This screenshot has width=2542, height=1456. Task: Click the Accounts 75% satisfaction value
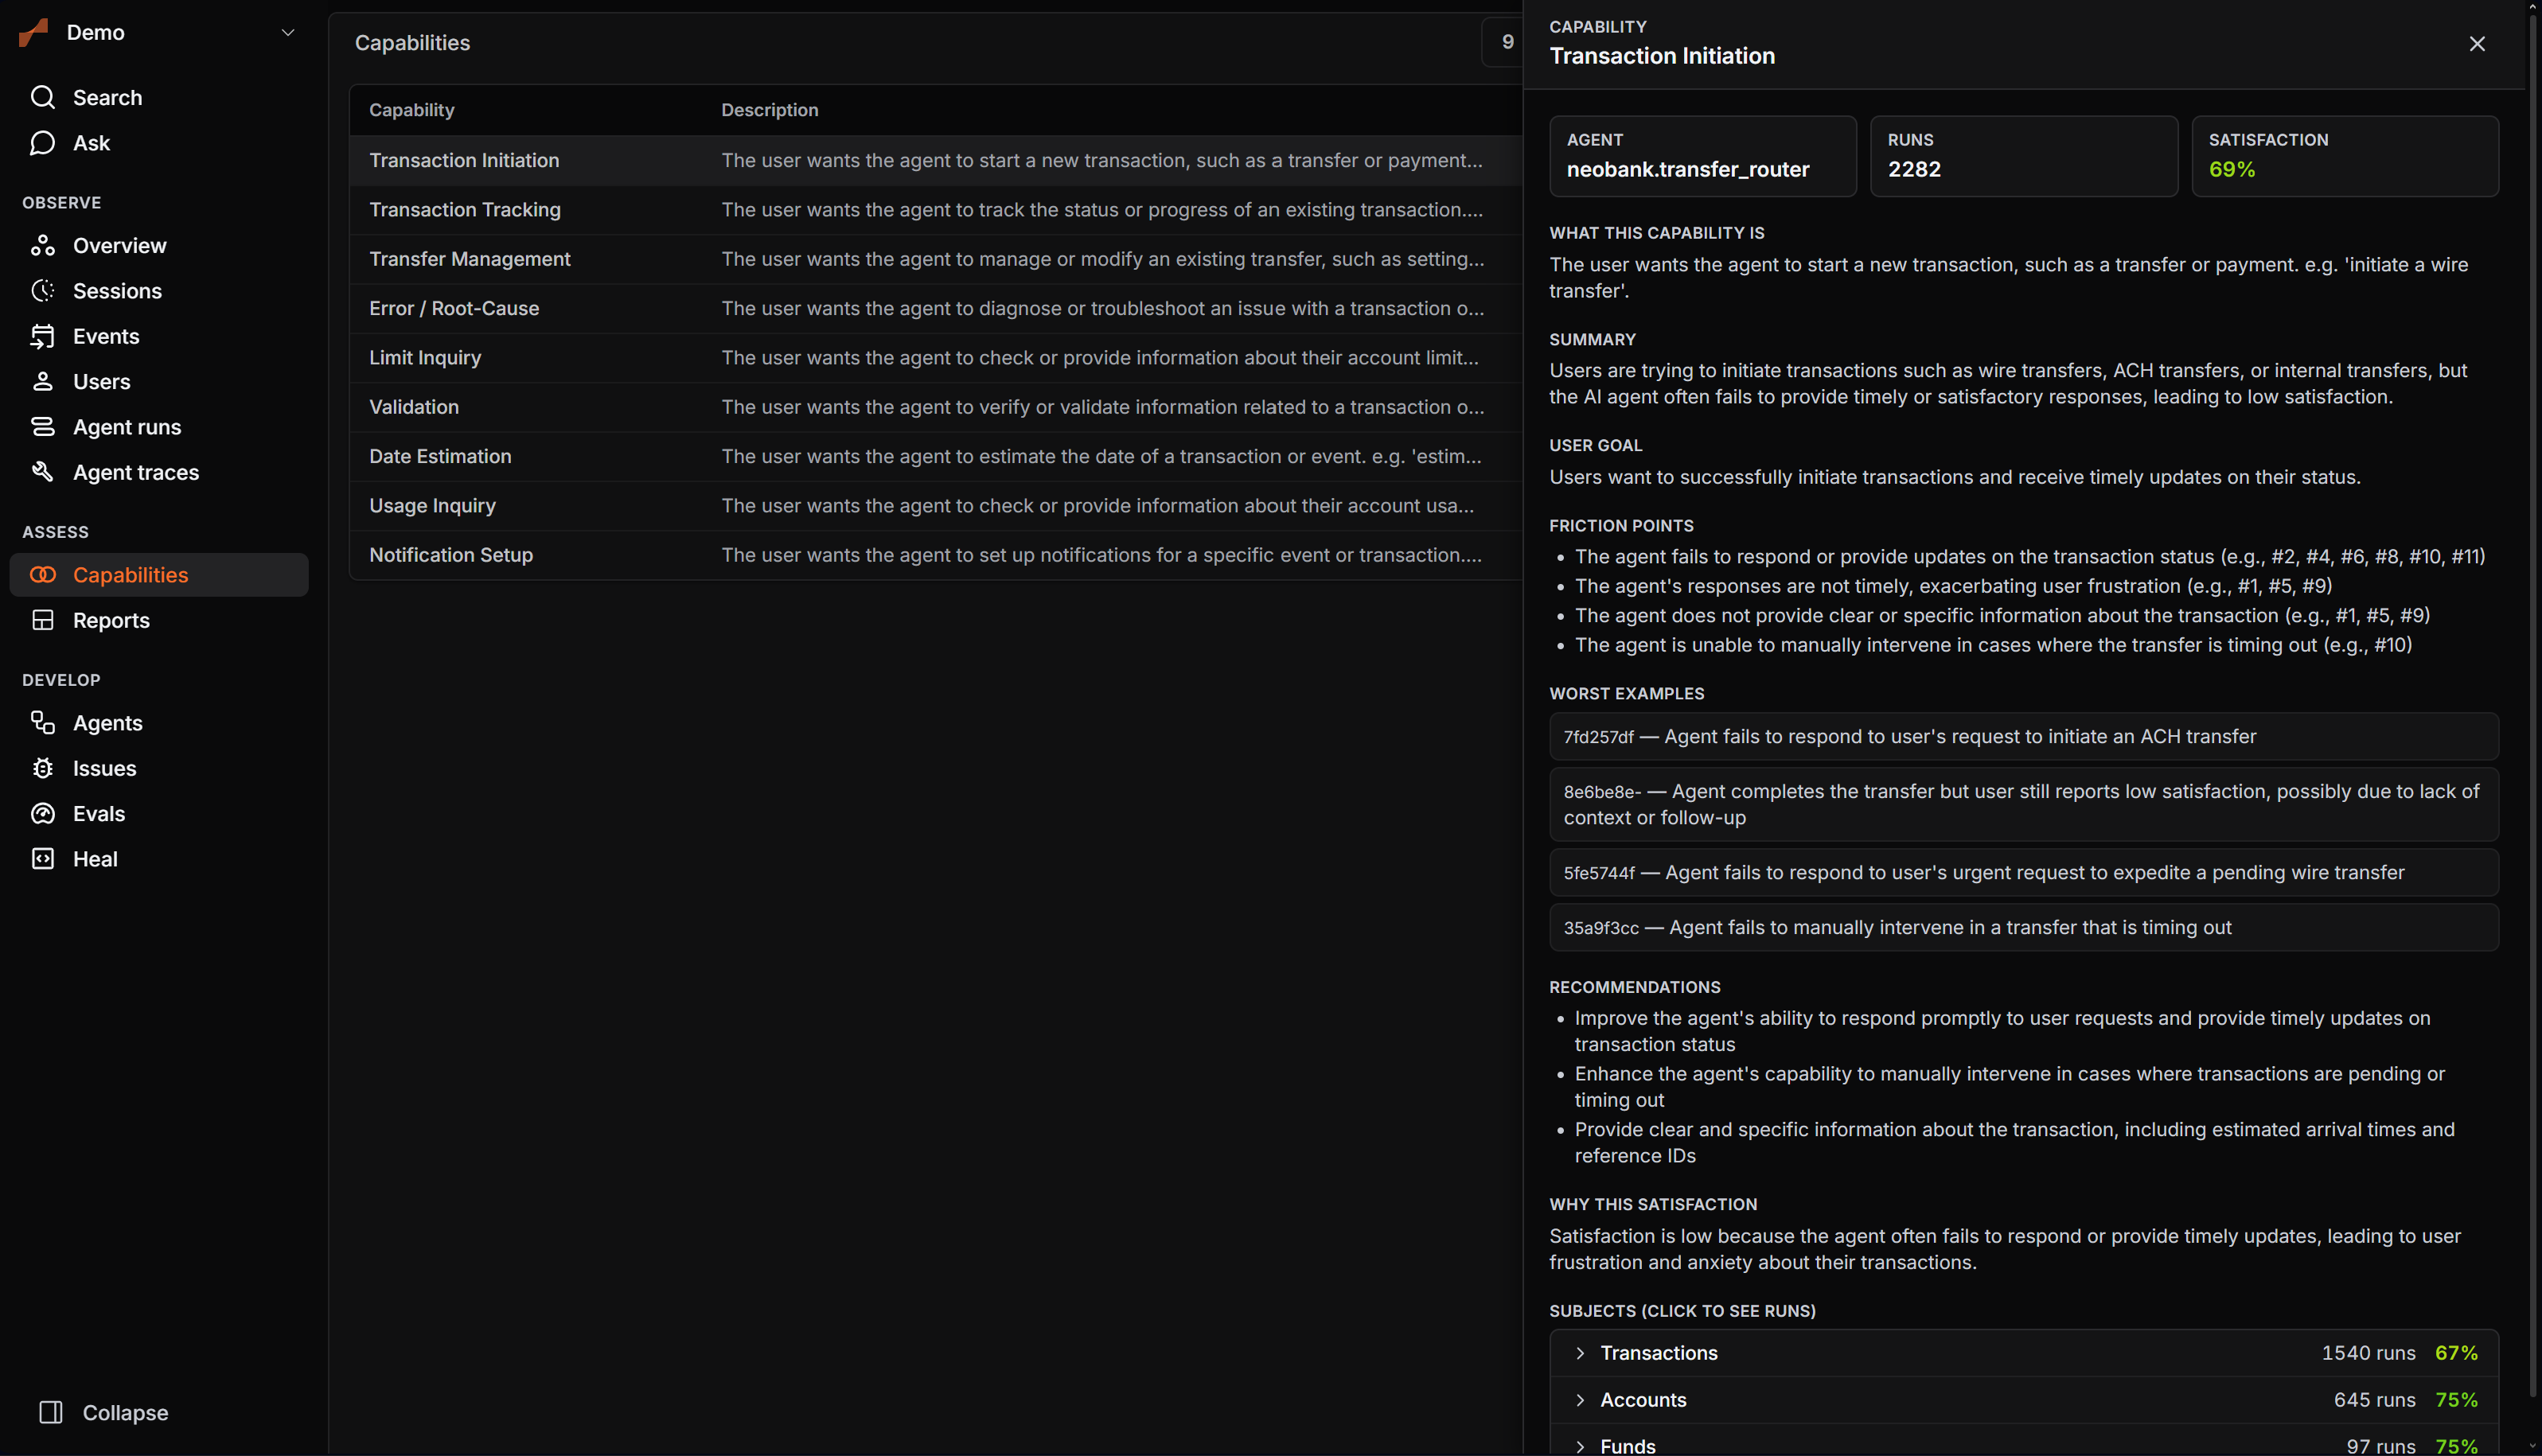[2456, 1400]
